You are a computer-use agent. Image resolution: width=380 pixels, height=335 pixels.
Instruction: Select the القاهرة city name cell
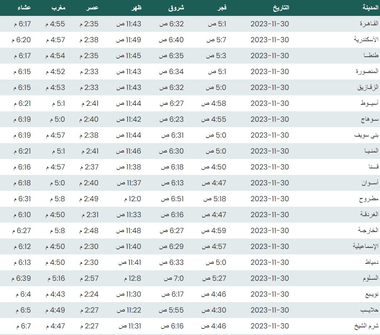369,24
